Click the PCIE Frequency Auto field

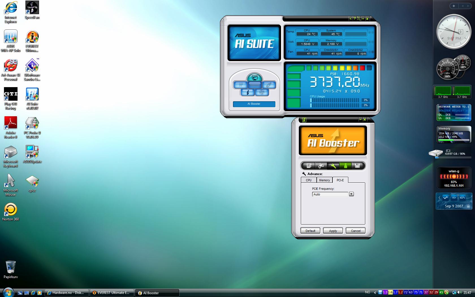330,194
